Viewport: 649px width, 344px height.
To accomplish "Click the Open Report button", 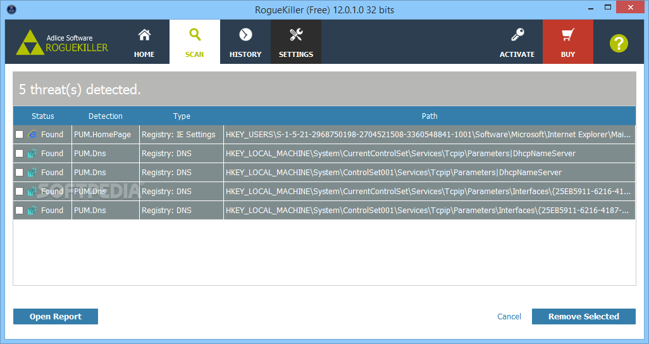I will coord(56,316).
